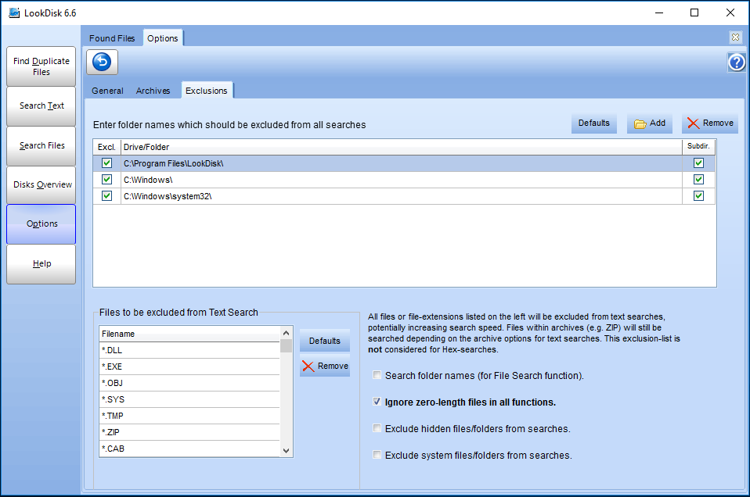Screen dimensions: 750x497
Task: Select the Exclusions tab
Action: [207, 90]
